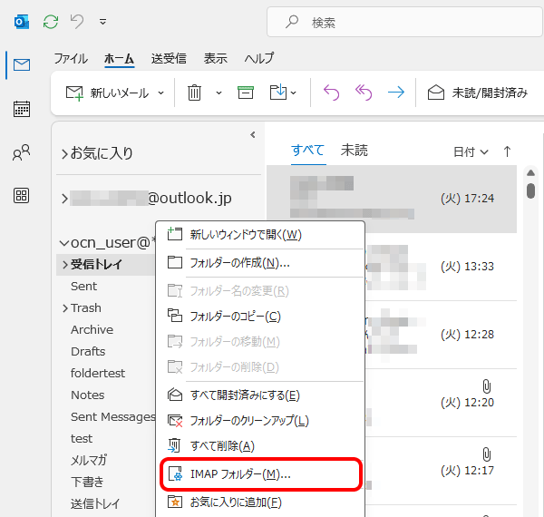Click the Reply All icon
Image resolution: width=544 pixels, height=517 pixels.
click(x=364, y=93)
